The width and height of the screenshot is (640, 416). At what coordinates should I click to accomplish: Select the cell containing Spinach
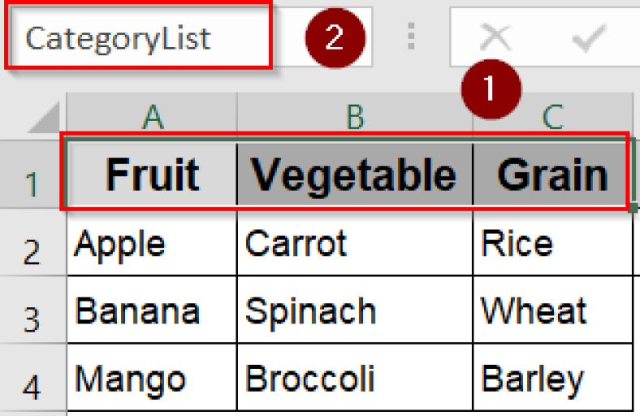[354, 311]
